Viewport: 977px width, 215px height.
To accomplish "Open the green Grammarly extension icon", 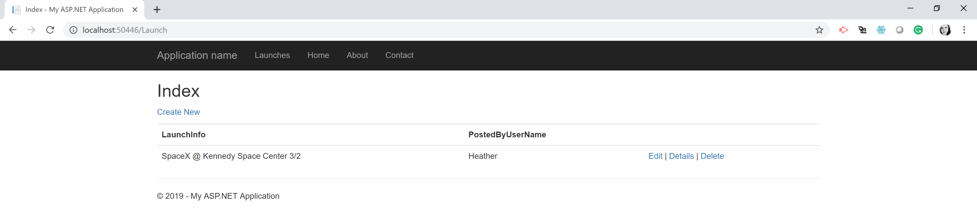I will (x=918, y=30).
